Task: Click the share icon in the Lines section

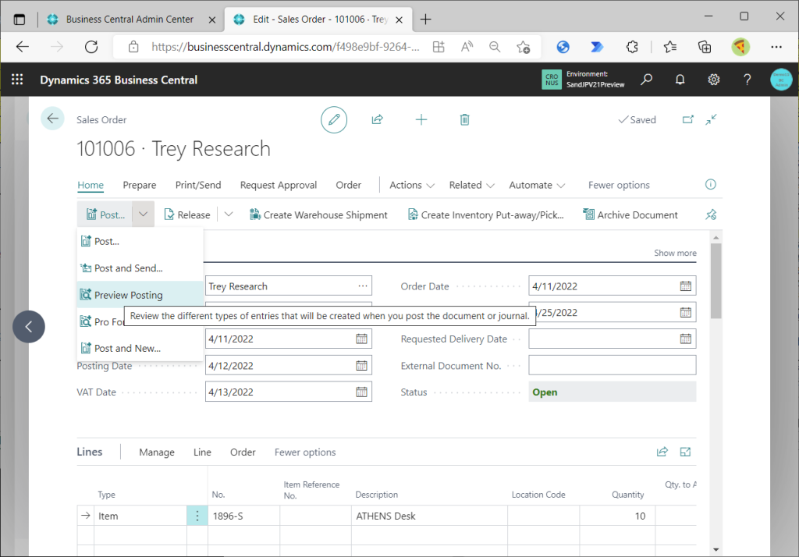Action: tap(662, 452)
